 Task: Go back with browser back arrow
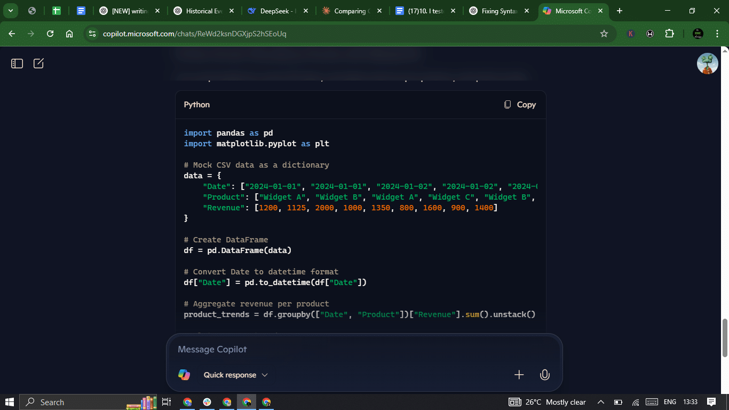pos(12,34)
